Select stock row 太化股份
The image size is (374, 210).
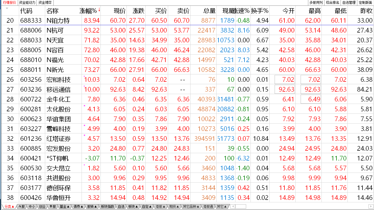coord(187,109)
